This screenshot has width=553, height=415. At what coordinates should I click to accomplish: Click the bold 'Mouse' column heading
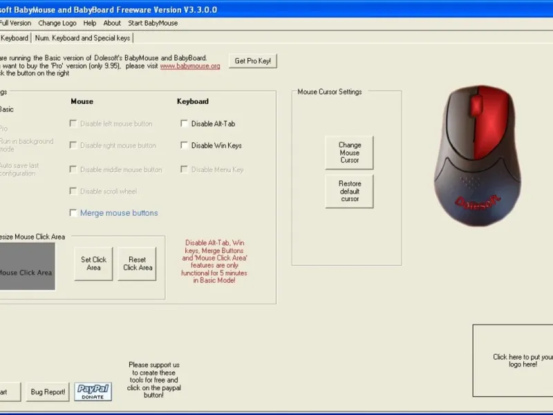82,101
